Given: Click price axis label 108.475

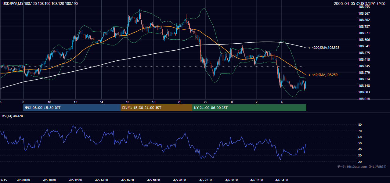Looking at the screenshot, I should coord(365,53).
